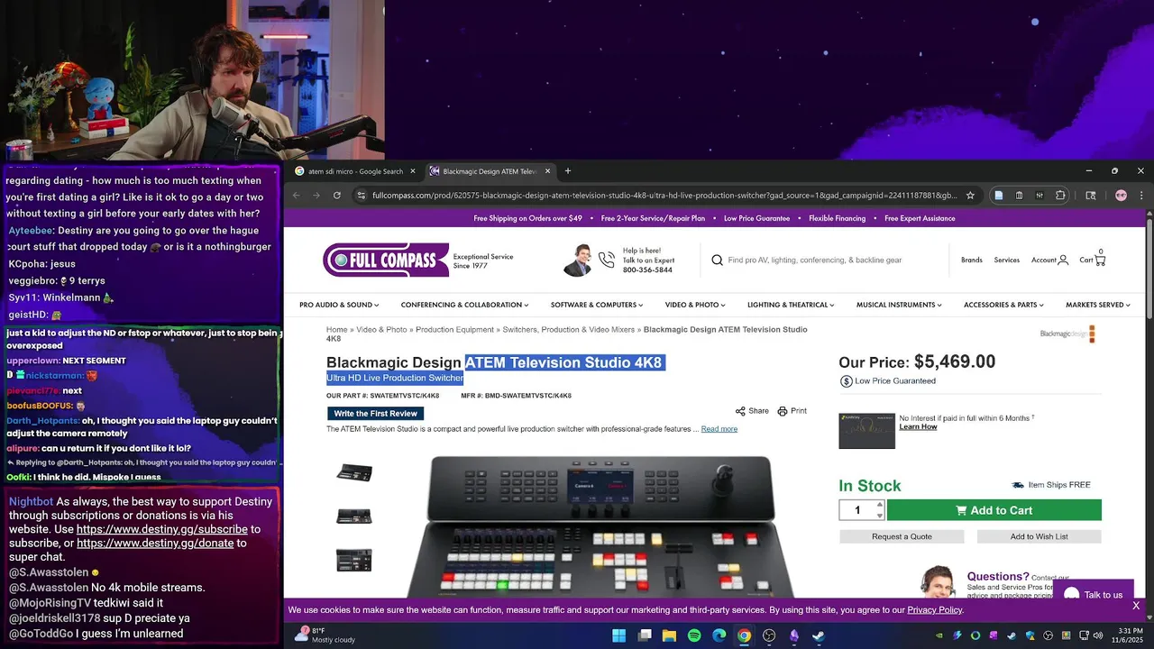Open the weather widget showing 81°F

point(325,635)
